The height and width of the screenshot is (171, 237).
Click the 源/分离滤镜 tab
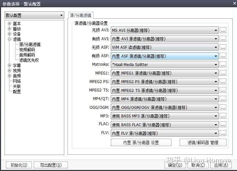click(81, 15)
